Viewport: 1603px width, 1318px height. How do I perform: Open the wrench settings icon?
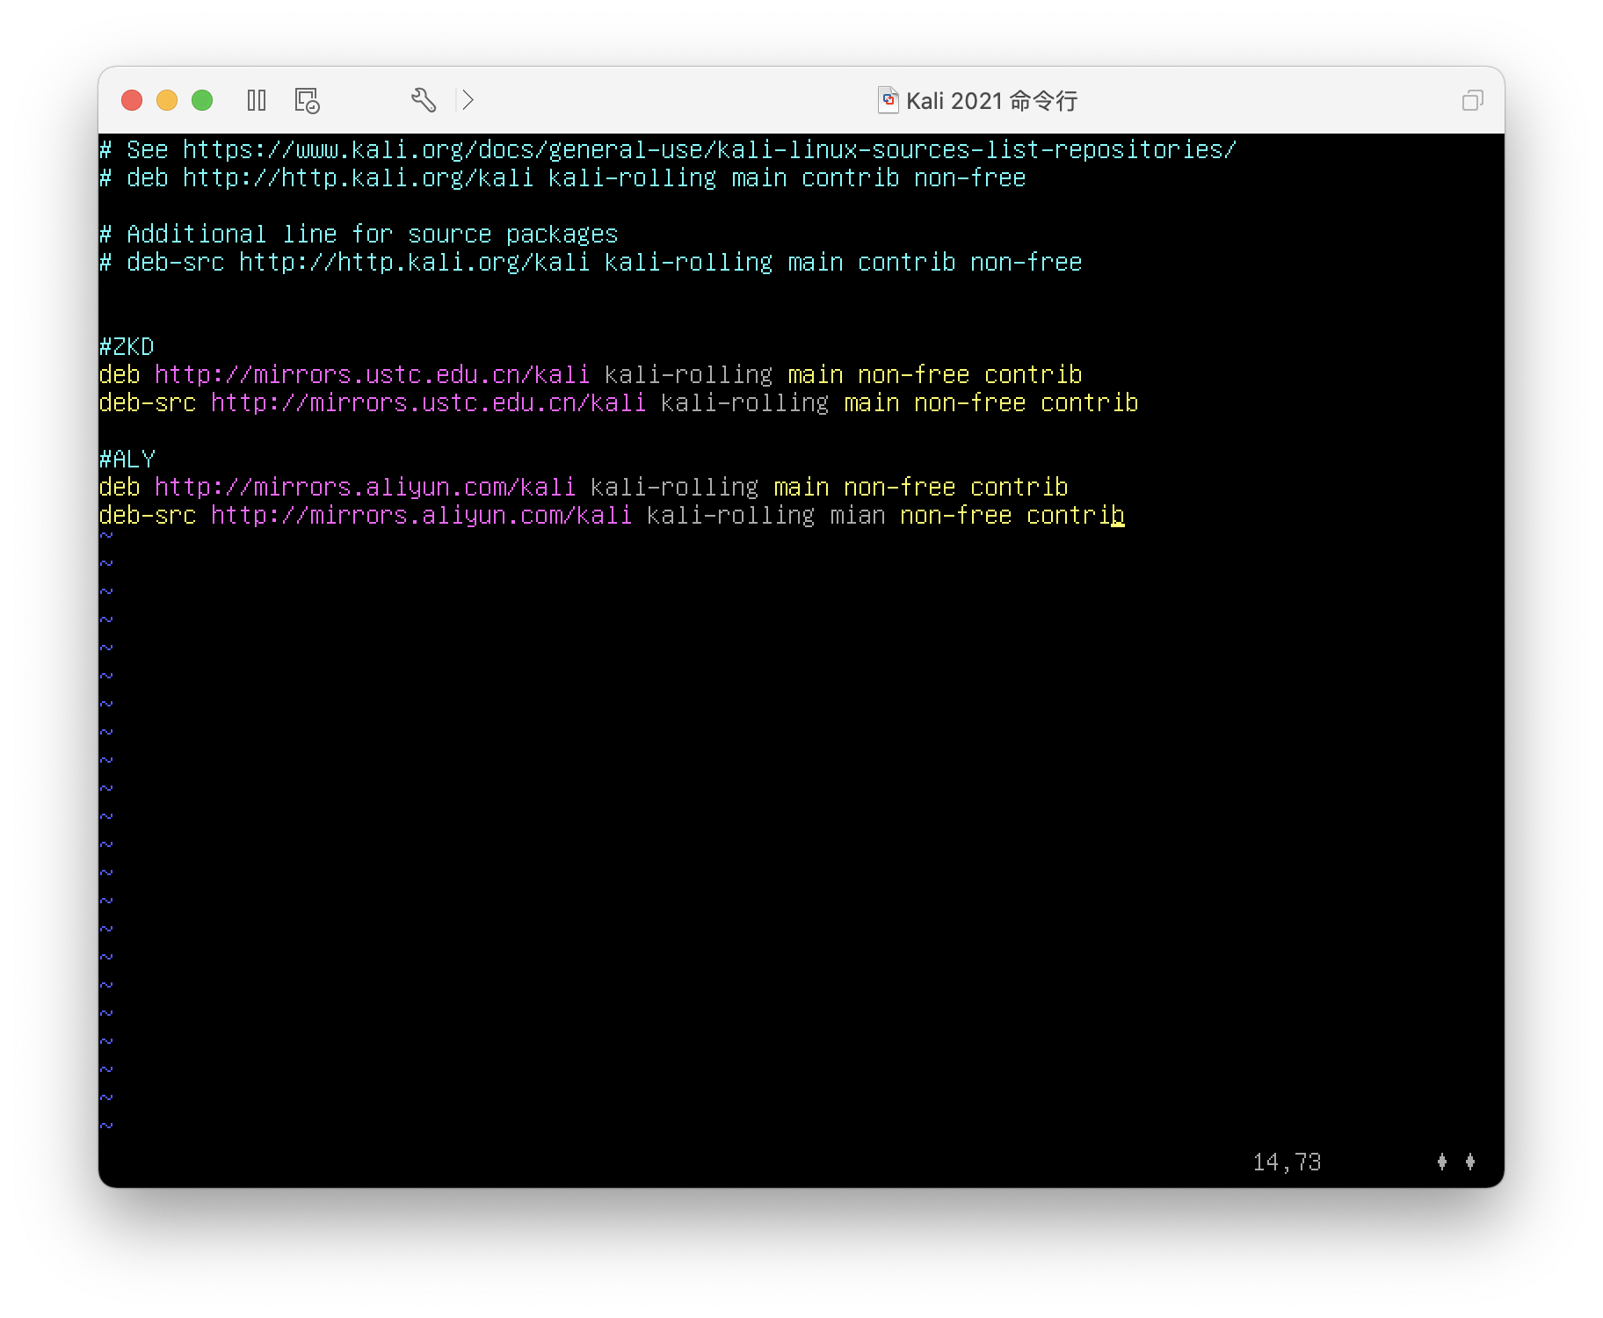click(x=424, y=100)
